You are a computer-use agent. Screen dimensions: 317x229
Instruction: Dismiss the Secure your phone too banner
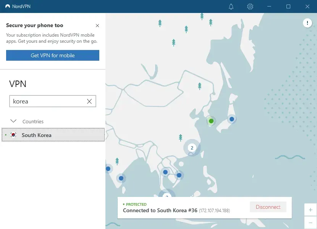click(x=97, y=26)
